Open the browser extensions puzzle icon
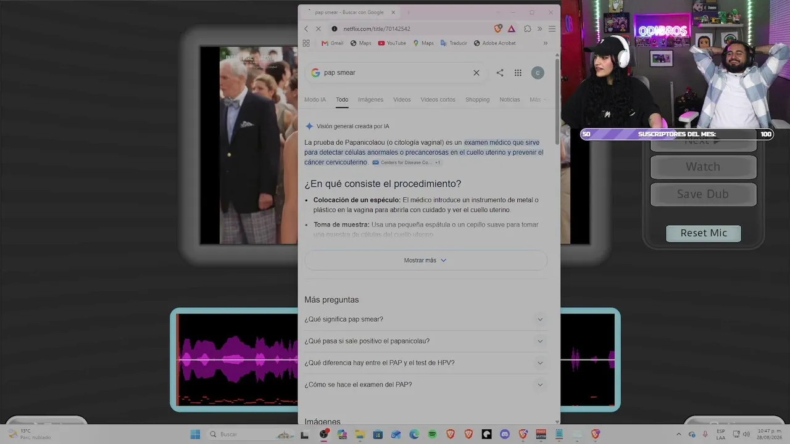This screenshot has width=790, height=444. click(x=528, y=28)
